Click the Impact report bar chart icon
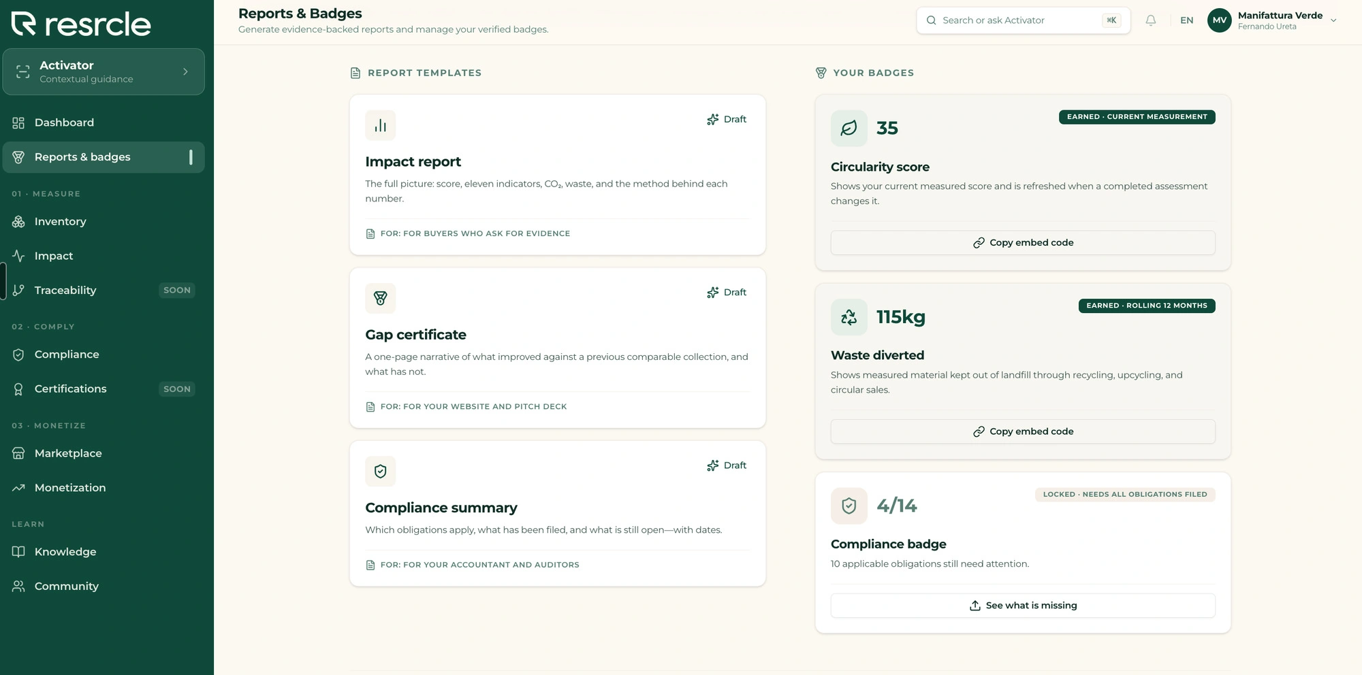The height and width of the screenshot is (675, 1362). point(380,125)
